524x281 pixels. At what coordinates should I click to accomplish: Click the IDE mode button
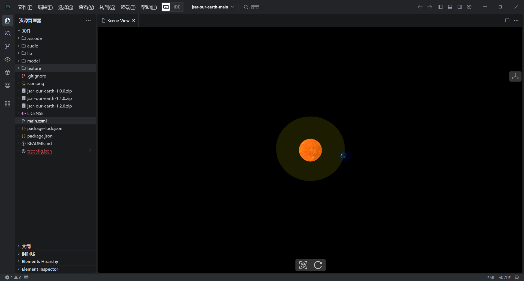[177, 7]
